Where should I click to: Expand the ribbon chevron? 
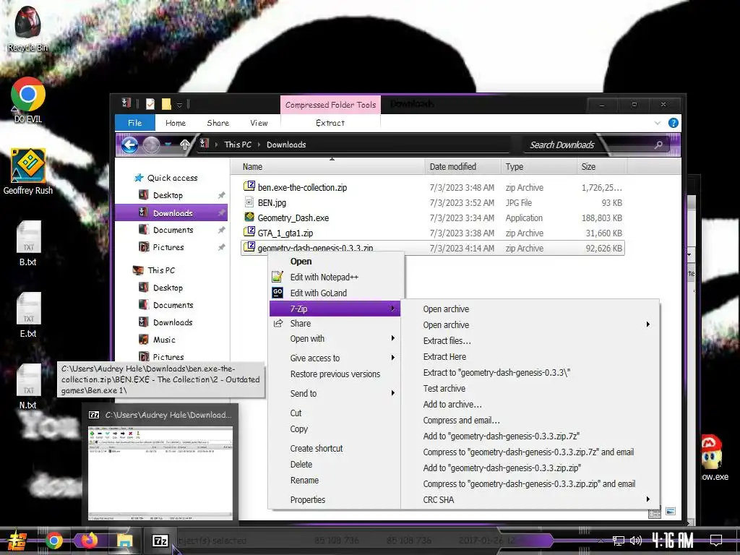click(x=658, y=123)
